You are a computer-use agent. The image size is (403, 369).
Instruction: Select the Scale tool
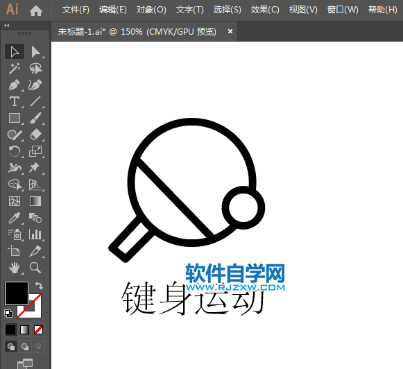(35, 151)
